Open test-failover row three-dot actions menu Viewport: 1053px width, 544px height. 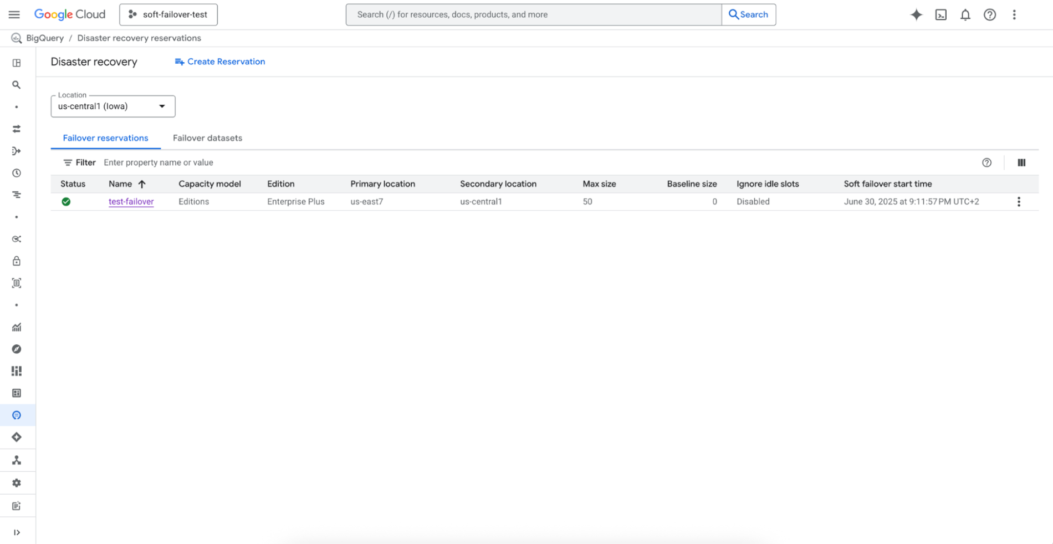click(1019, 202)
